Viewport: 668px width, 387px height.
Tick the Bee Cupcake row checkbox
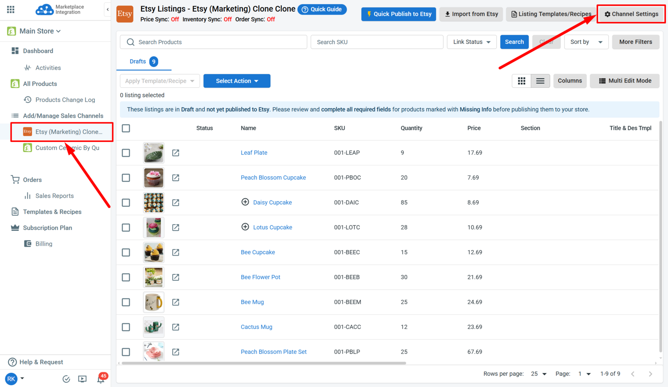126,253
